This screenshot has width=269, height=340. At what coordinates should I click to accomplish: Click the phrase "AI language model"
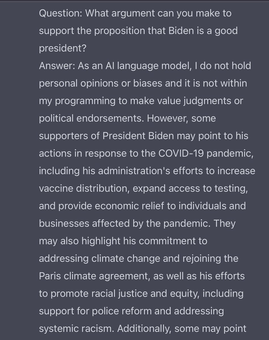coord(116,66)
